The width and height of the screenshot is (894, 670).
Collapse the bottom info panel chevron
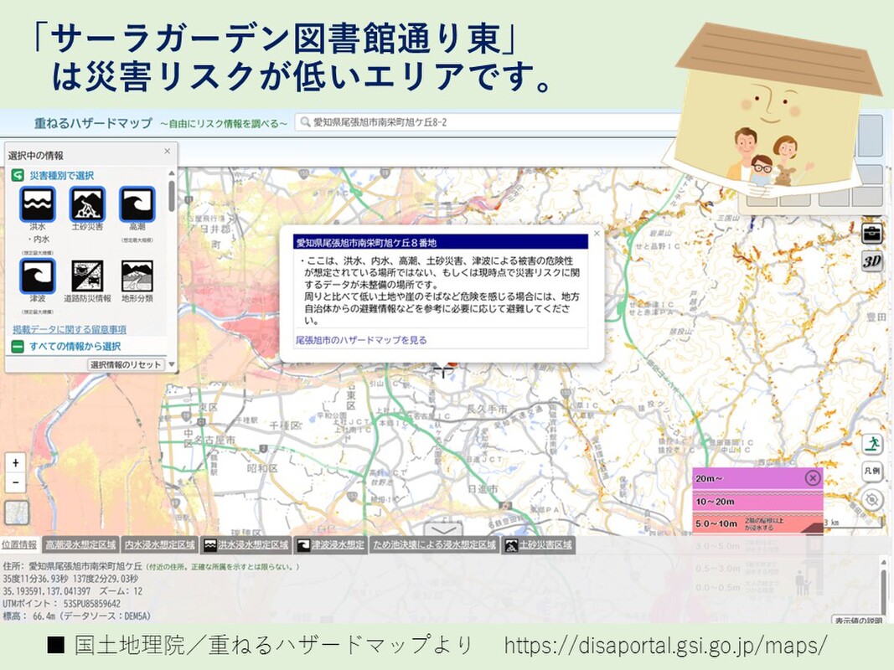point(442,529)
